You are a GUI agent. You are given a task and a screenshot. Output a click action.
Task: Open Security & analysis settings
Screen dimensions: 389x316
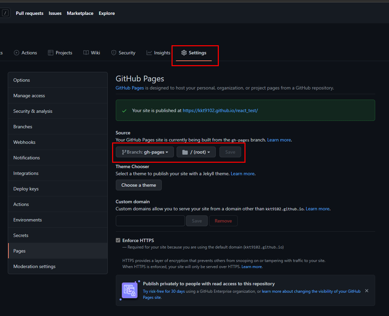(58, 111)
